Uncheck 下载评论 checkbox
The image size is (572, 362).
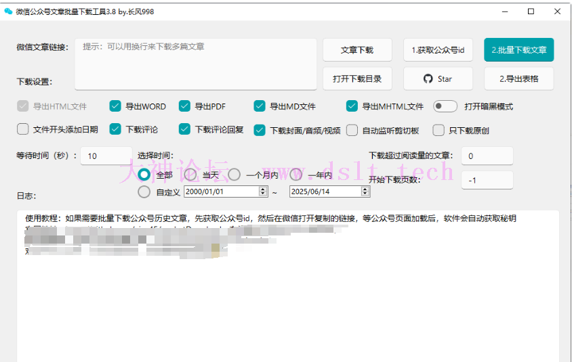[115, 129]
